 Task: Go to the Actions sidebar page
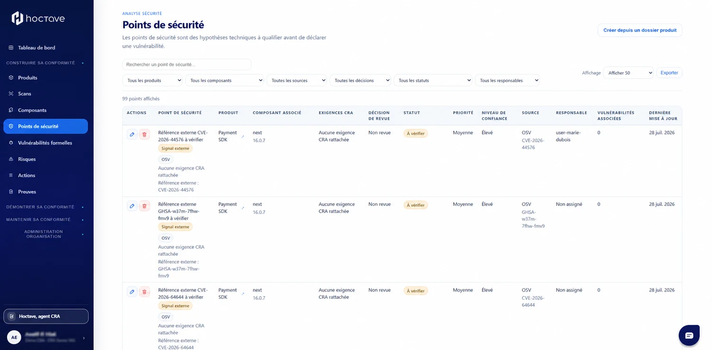coord(46,176)
